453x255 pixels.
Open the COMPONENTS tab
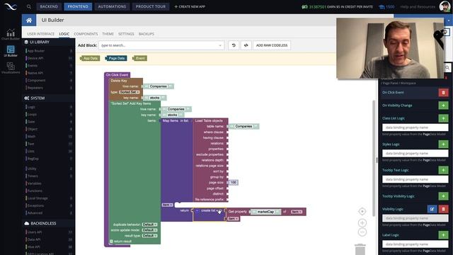tap(86, 34)
